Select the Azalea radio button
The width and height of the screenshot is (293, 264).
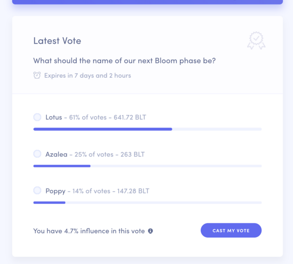[x=37, y=154]
